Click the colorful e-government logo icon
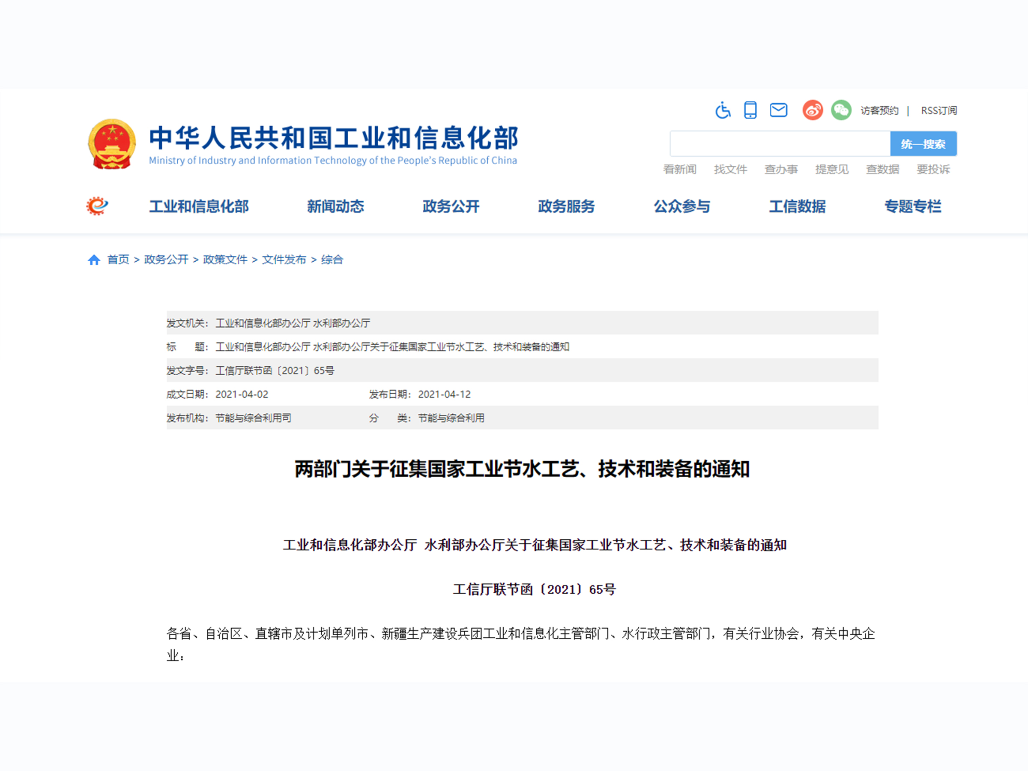The width and height of the screenshot is (1028, 771). [x=97, y=206]
